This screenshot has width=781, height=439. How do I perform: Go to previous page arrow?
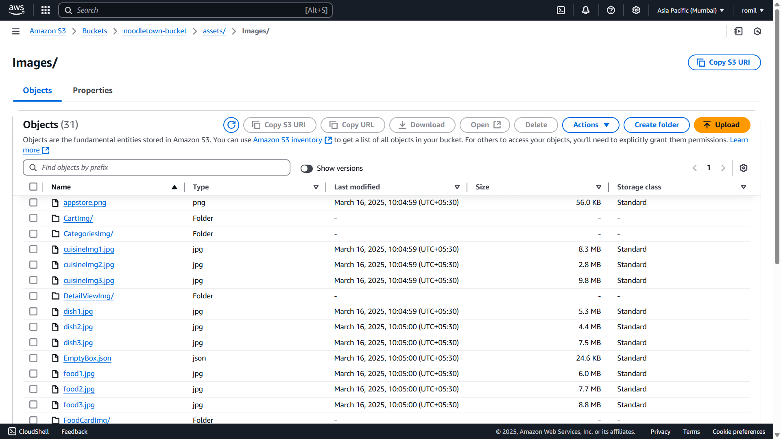click(695, 168)
